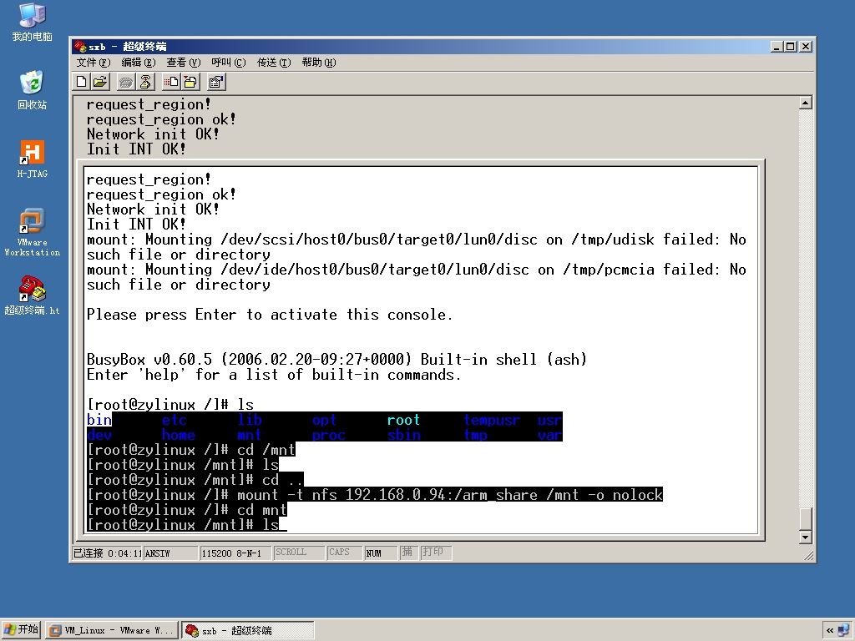Image resolution: width=855 pixels, height=641 pixels.
Task: Open the 帮助(H) menu
Action: [318, 62]
